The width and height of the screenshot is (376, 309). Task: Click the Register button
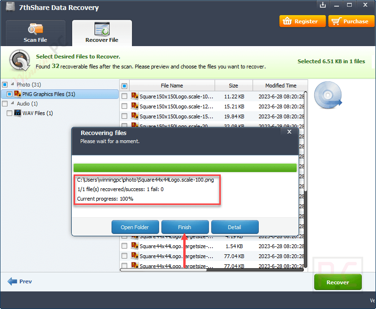click(302, 21)
